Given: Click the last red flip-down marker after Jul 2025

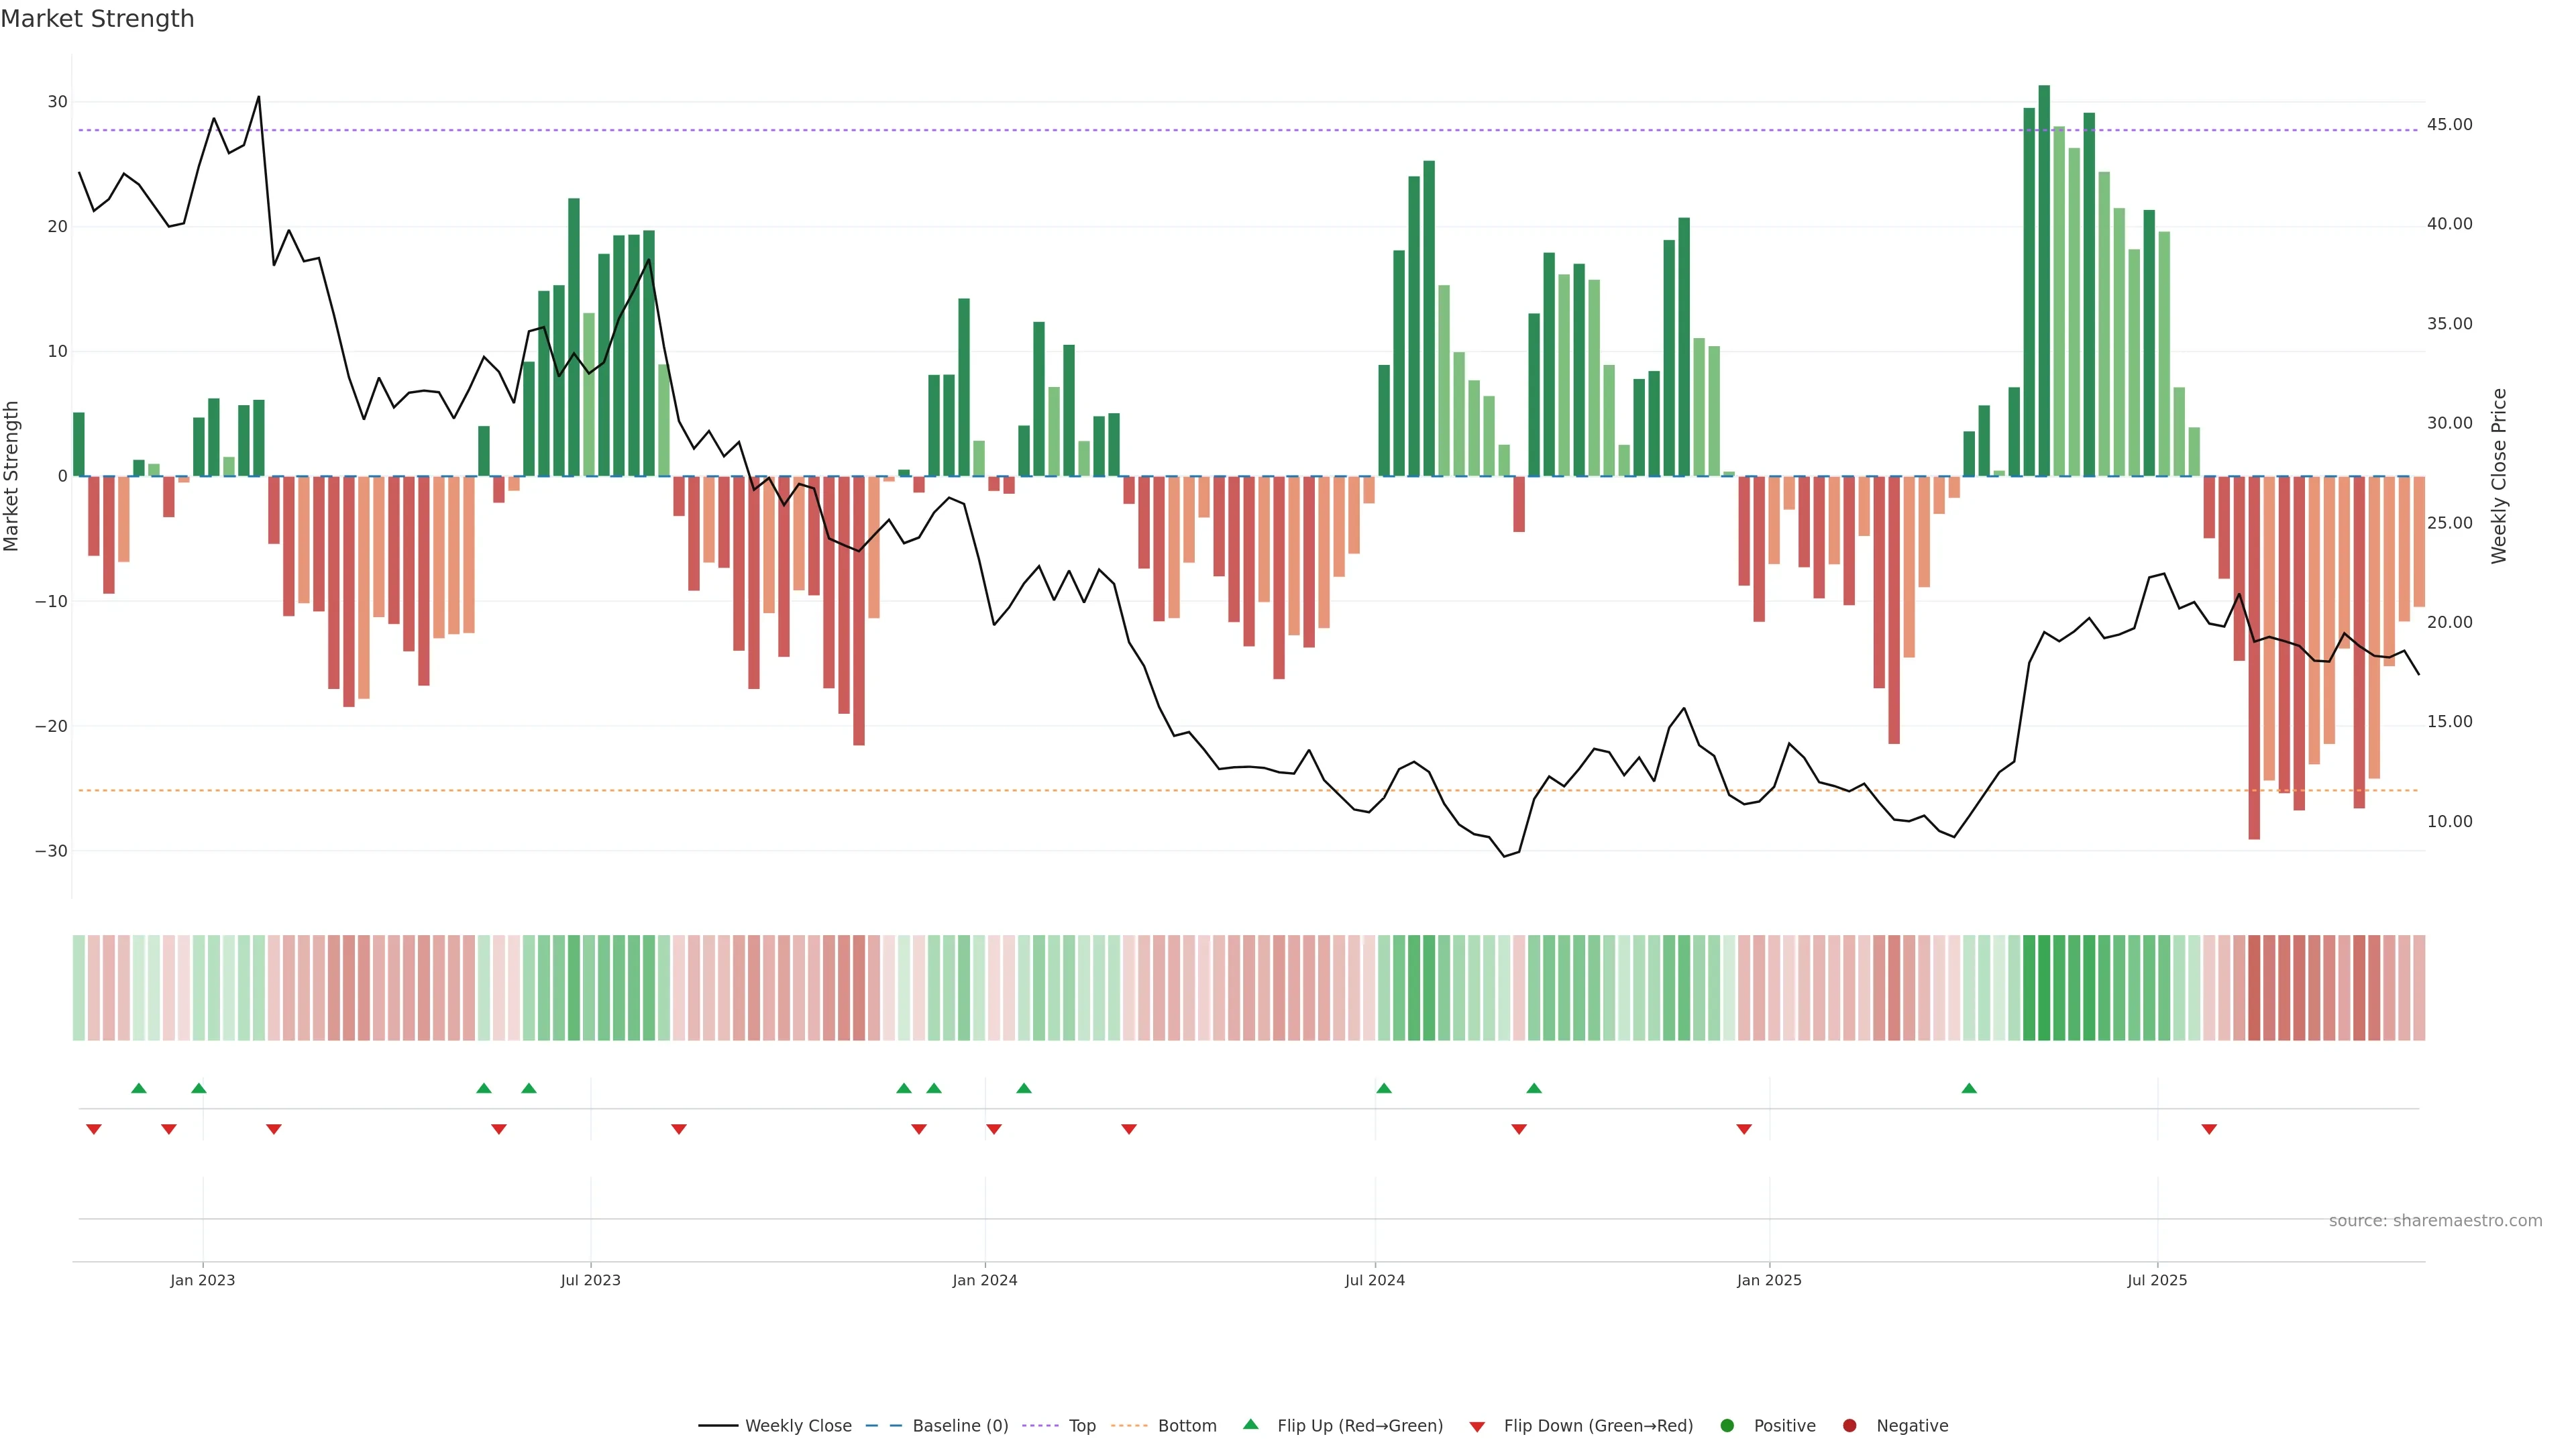Looking at the screenshot, I should pos(2209,1129).
